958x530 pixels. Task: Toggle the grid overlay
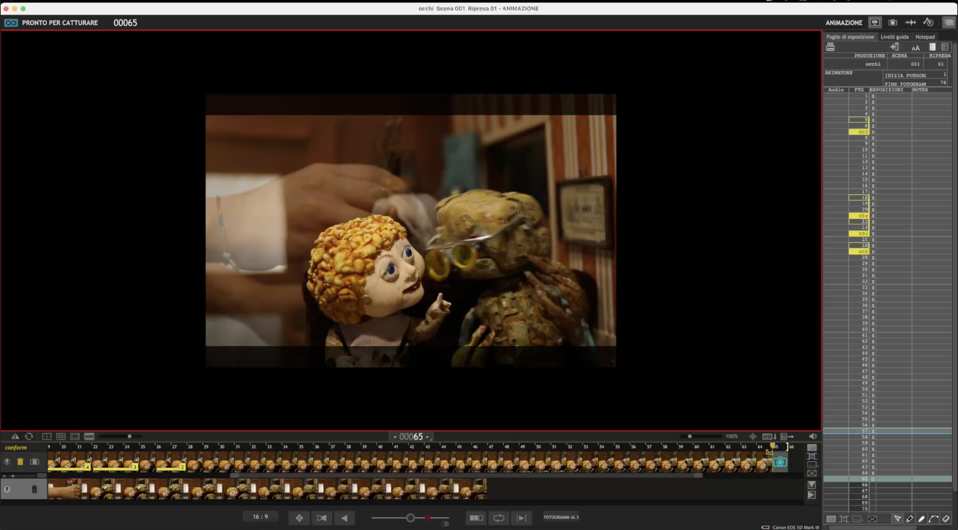pos(61,436)
